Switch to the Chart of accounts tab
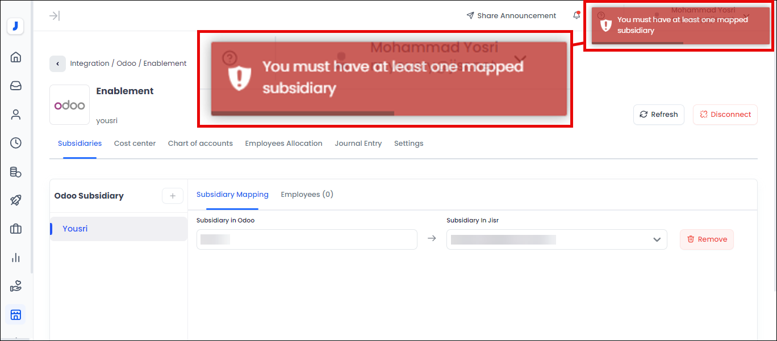Screen dimensions: 777x341 pos(200,144)
